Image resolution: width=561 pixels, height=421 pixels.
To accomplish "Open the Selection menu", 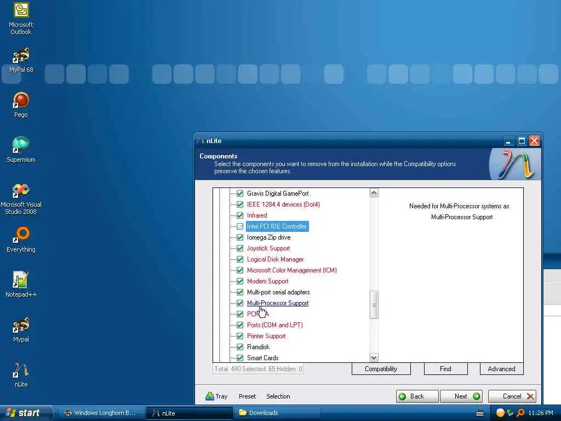I will (278, 396).
